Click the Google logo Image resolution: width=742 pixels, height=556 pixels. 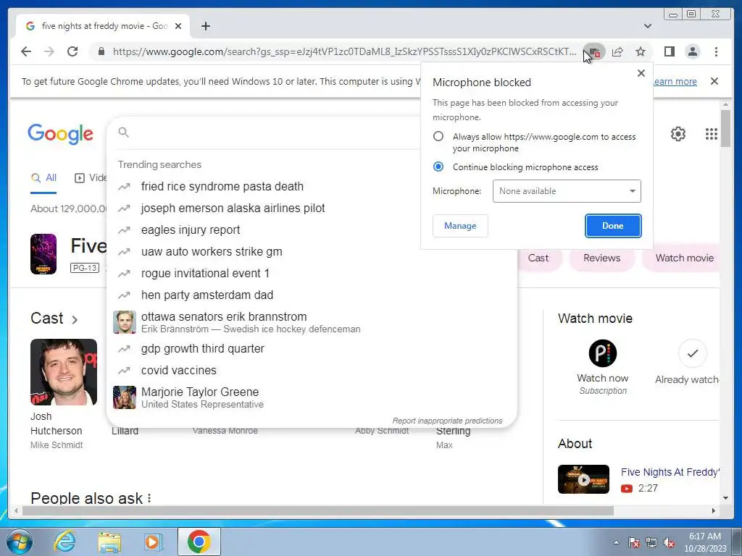pyautogui.click(x=61, y=134)
